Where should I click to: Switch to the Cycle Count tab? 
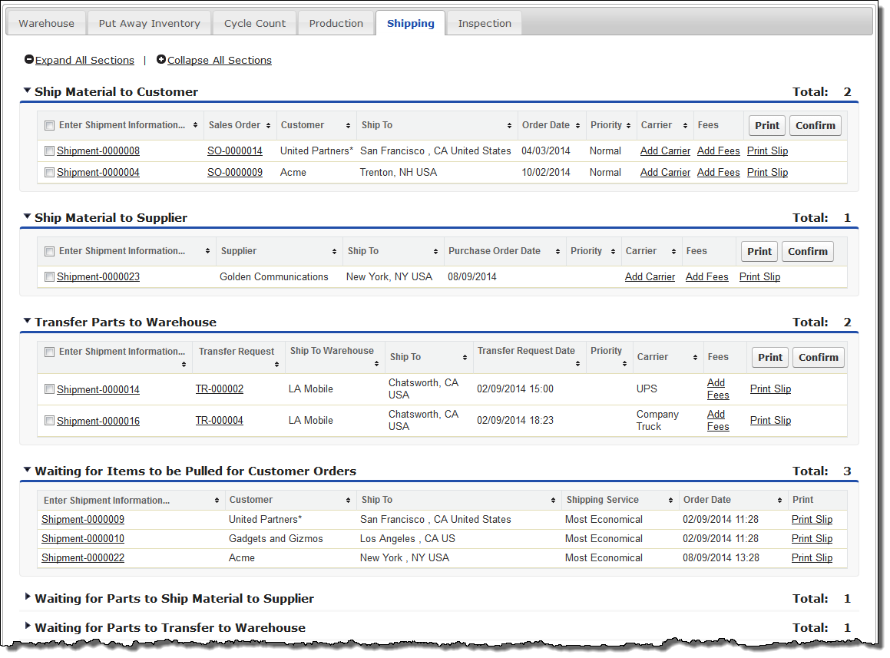(254, 23)
